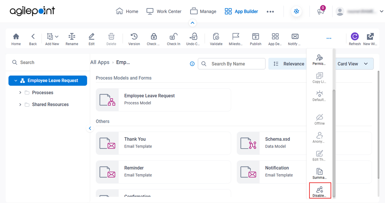This screenshot has width=385, height=203.
Task: Select the Processes folder label
Action: point(43,93)
